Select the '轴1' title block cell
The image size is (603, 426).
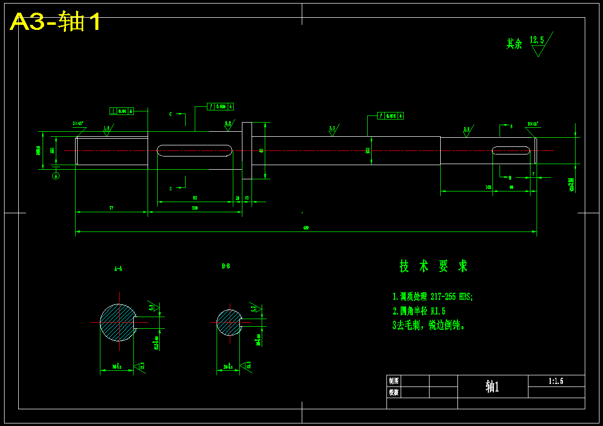[x=492, y=386]
